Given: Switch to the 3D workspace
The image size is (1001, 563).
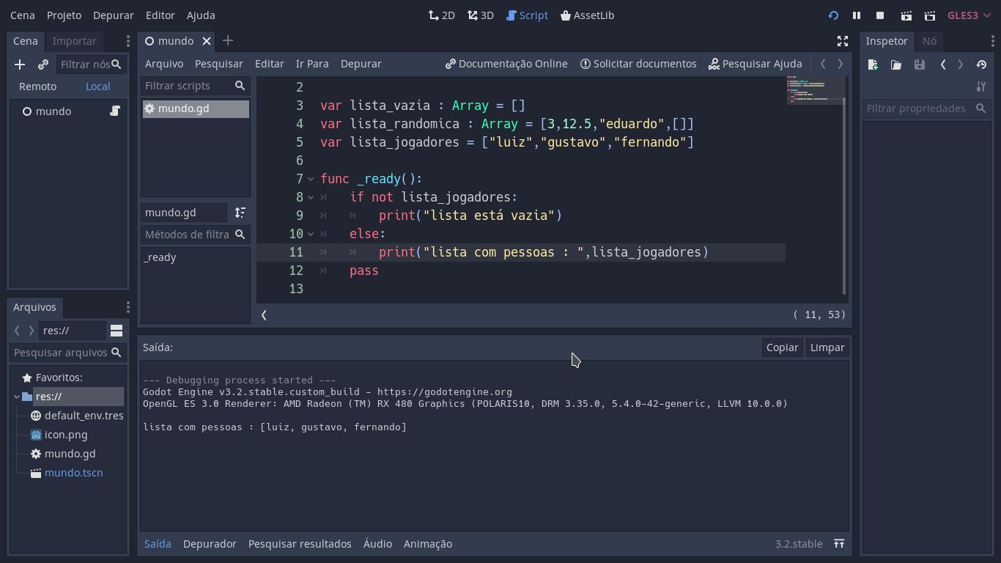Looking at the screenshot, I should point(481,15).
